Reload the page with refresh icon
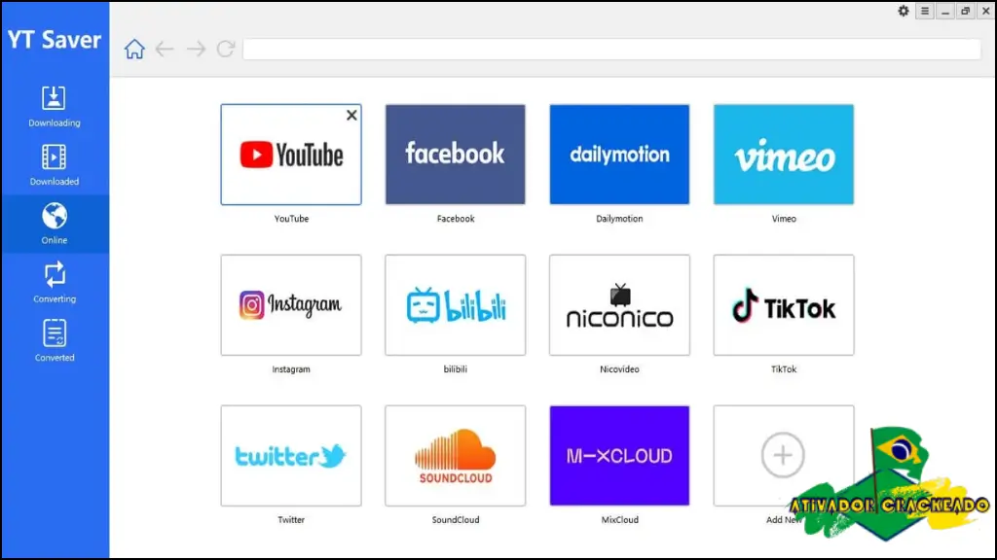This screenshot has width=997, height=560. click(226, 49)
